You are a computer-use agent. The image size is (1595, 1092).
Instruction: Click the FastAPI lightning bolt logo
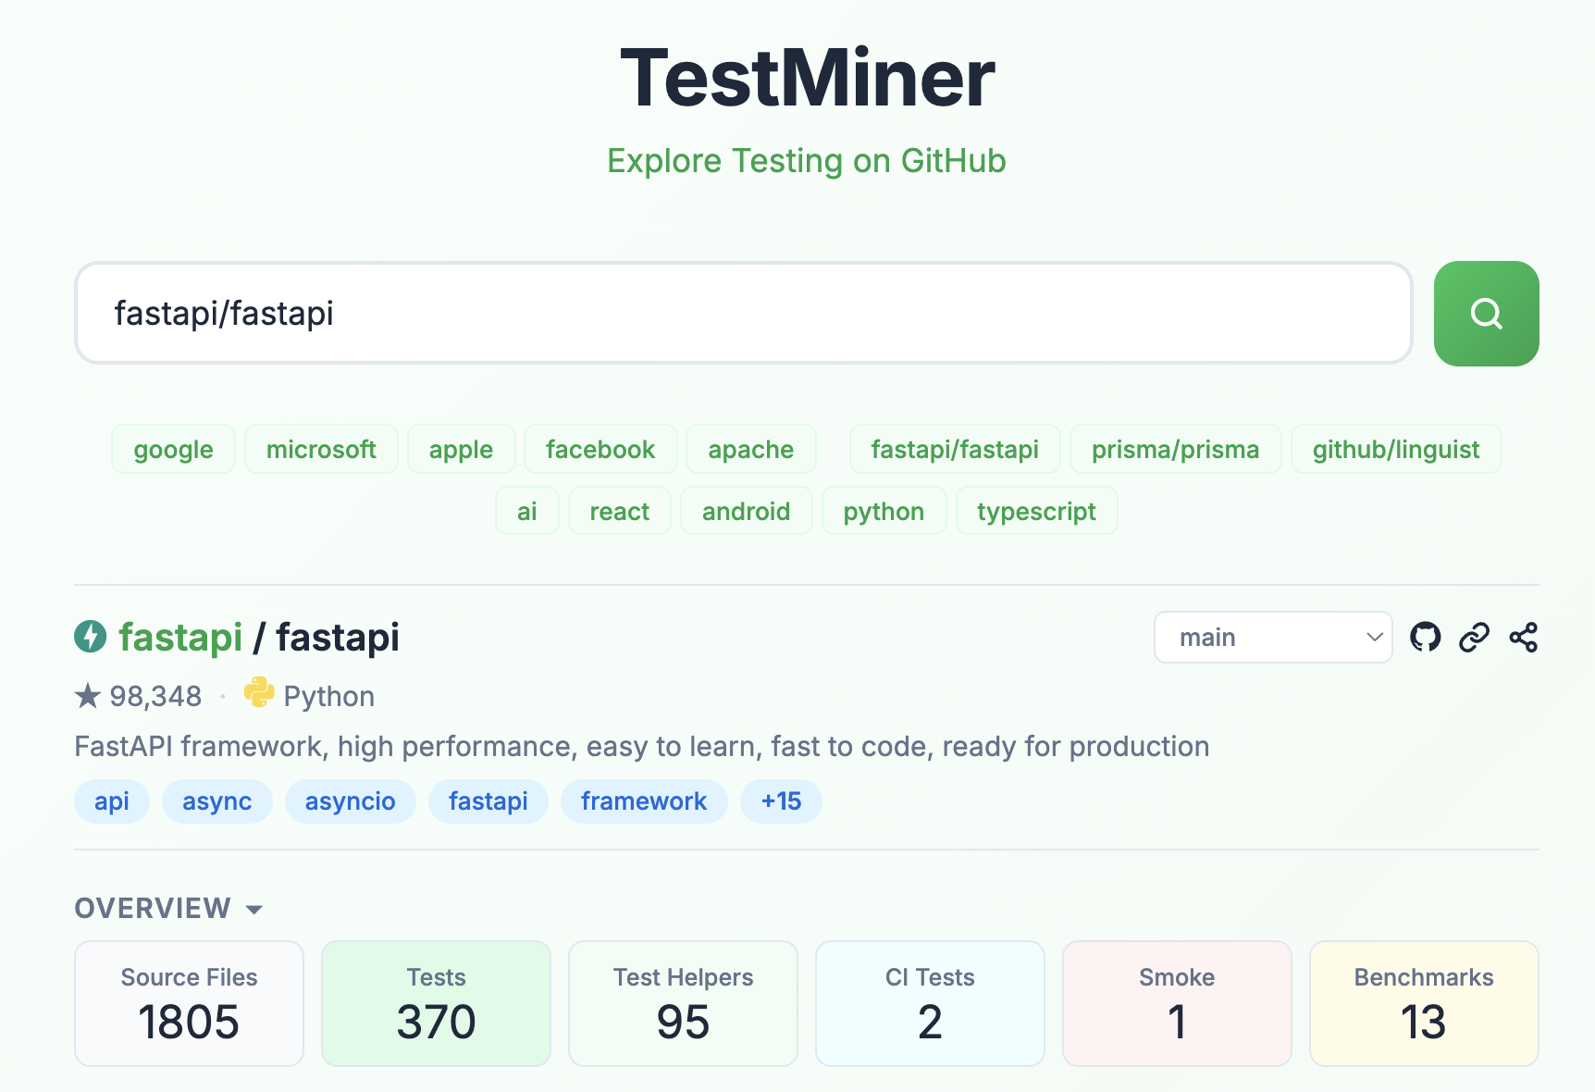[x=91, y=637]
